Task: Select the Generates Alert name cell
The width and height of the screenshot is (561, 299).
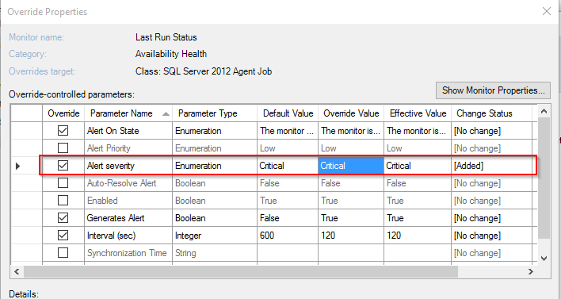Action: click(x=128, y=218)
